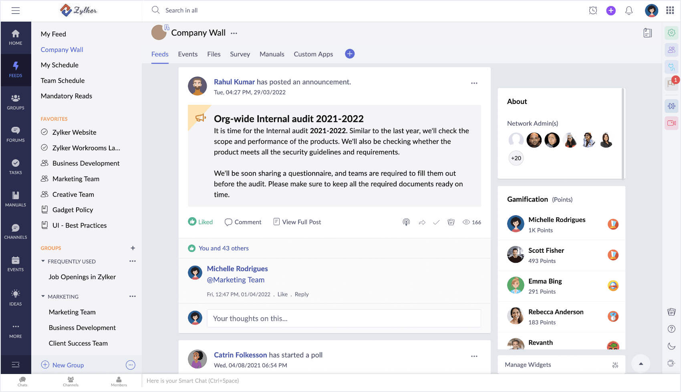Screen dimensions: 681x392
Task: Click the Your thoughts comment box
Action: (x=344, y=318)
